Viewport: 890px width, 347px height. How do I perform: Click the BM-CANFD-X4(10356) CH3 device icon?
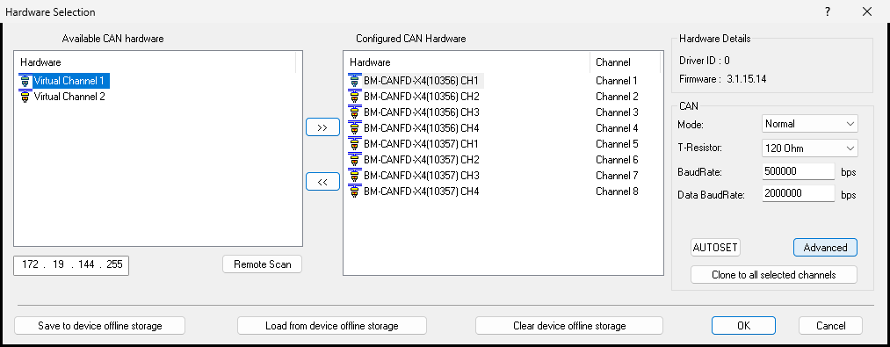point(355,112)
